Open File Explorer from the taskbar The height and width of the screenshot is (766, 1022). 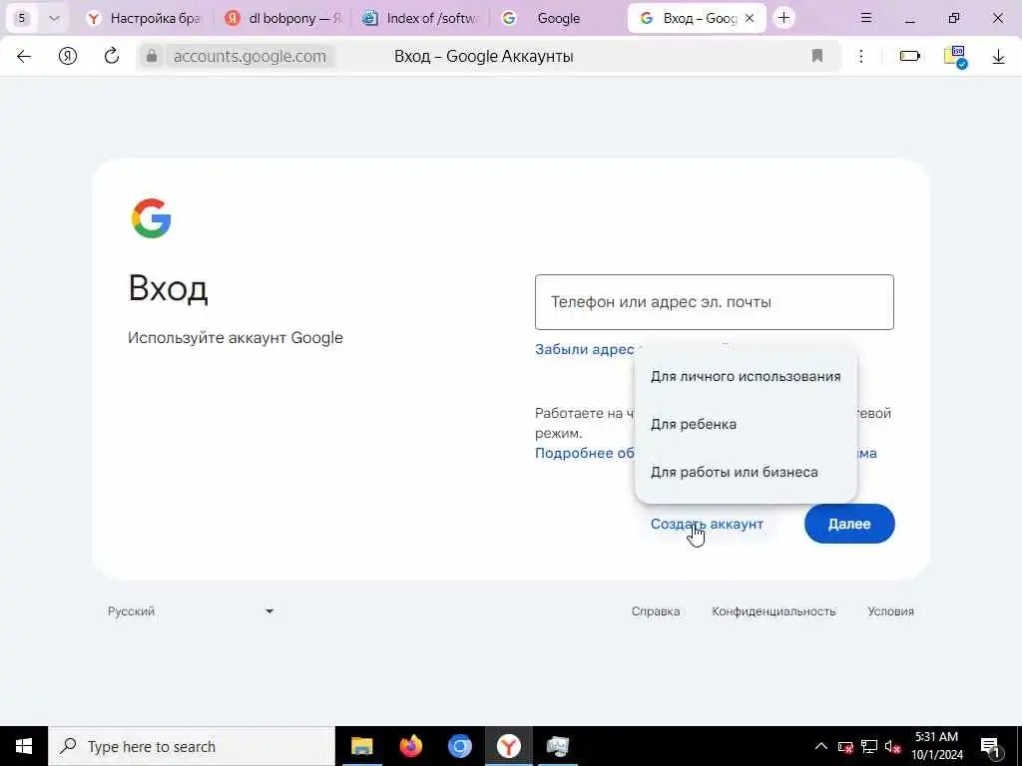coord(361,746)
